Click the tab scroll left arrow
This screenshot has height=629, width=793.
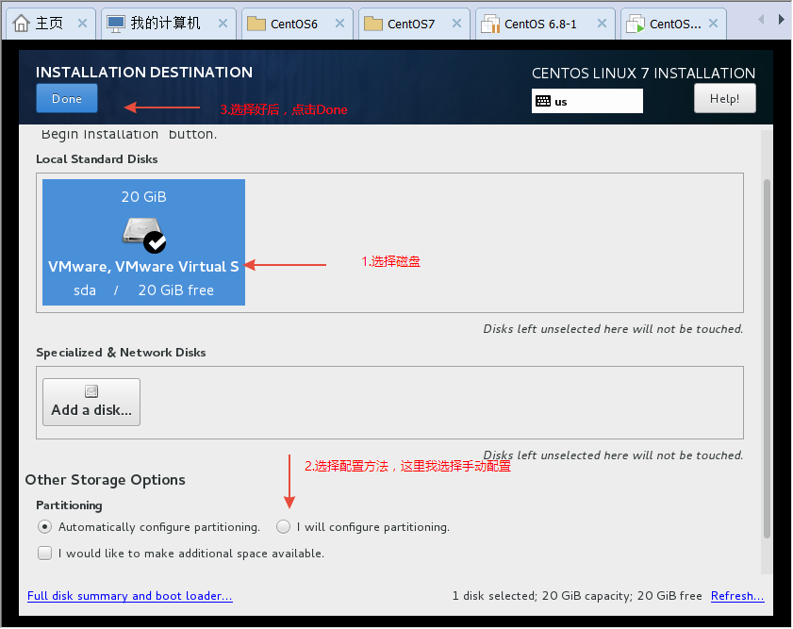(761, 20)
